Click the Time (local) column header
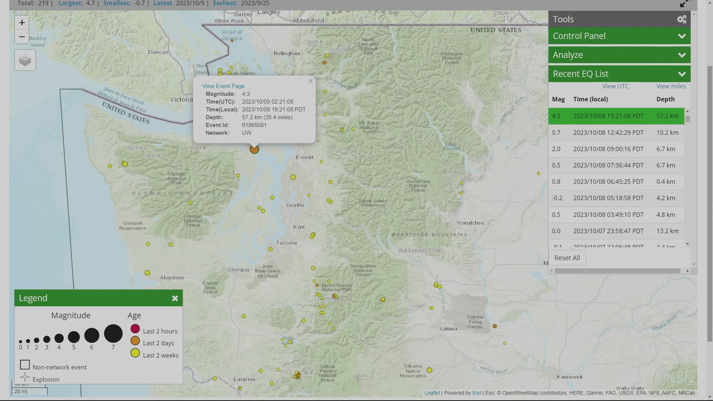The image size is (713, 401). [590, 99]
